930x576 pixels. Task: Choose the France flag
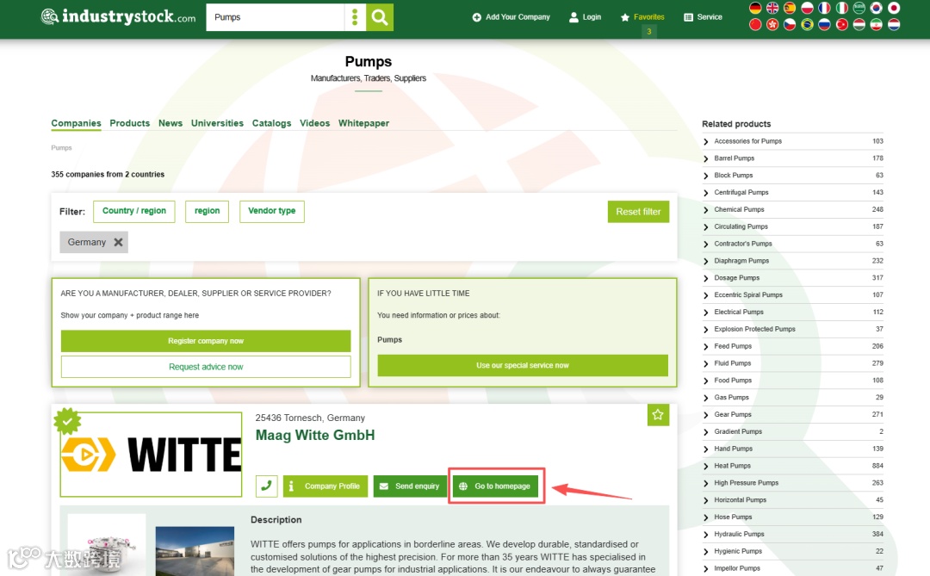coord(824,9)
